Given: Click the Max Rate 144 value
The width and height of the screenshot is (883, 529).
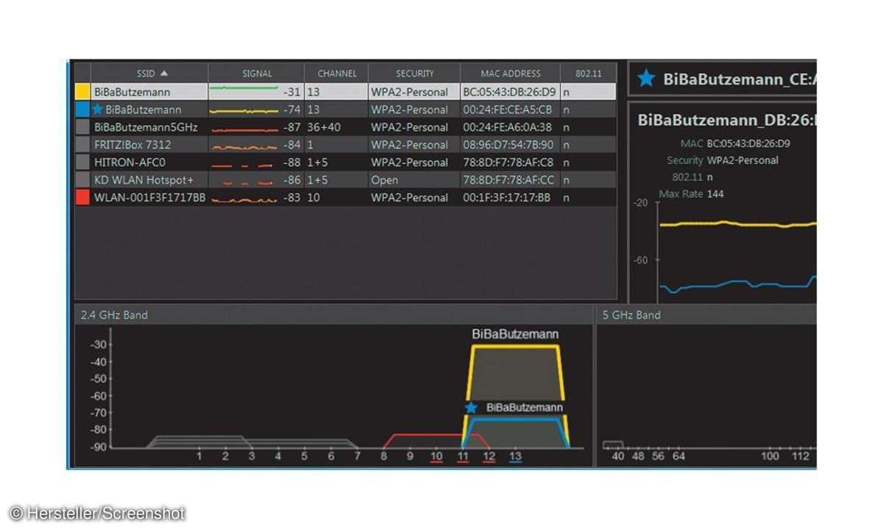Looking at the screenshot, I should click(715, 194).
